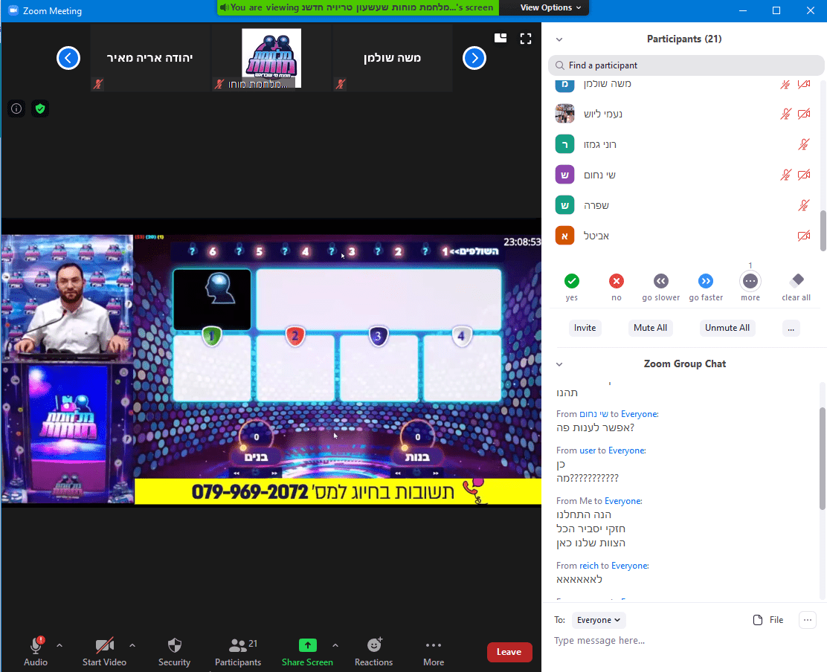This screenshot has height=672, width=827.
Task: Toggle video icon for נעמי ליוש
Action: pos(804,114)
